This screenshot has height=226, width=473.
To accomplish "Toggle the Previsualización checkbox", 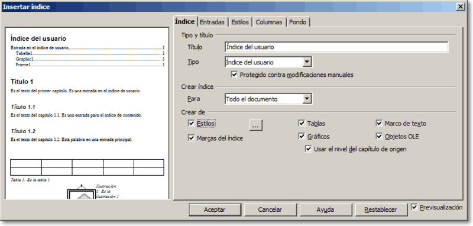I will pos(414,207).
